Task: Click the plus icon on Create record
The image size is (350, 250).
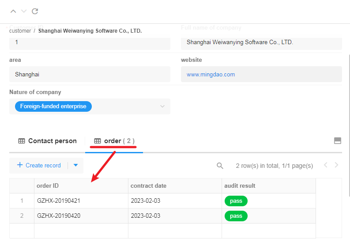Action: point(20,165)
